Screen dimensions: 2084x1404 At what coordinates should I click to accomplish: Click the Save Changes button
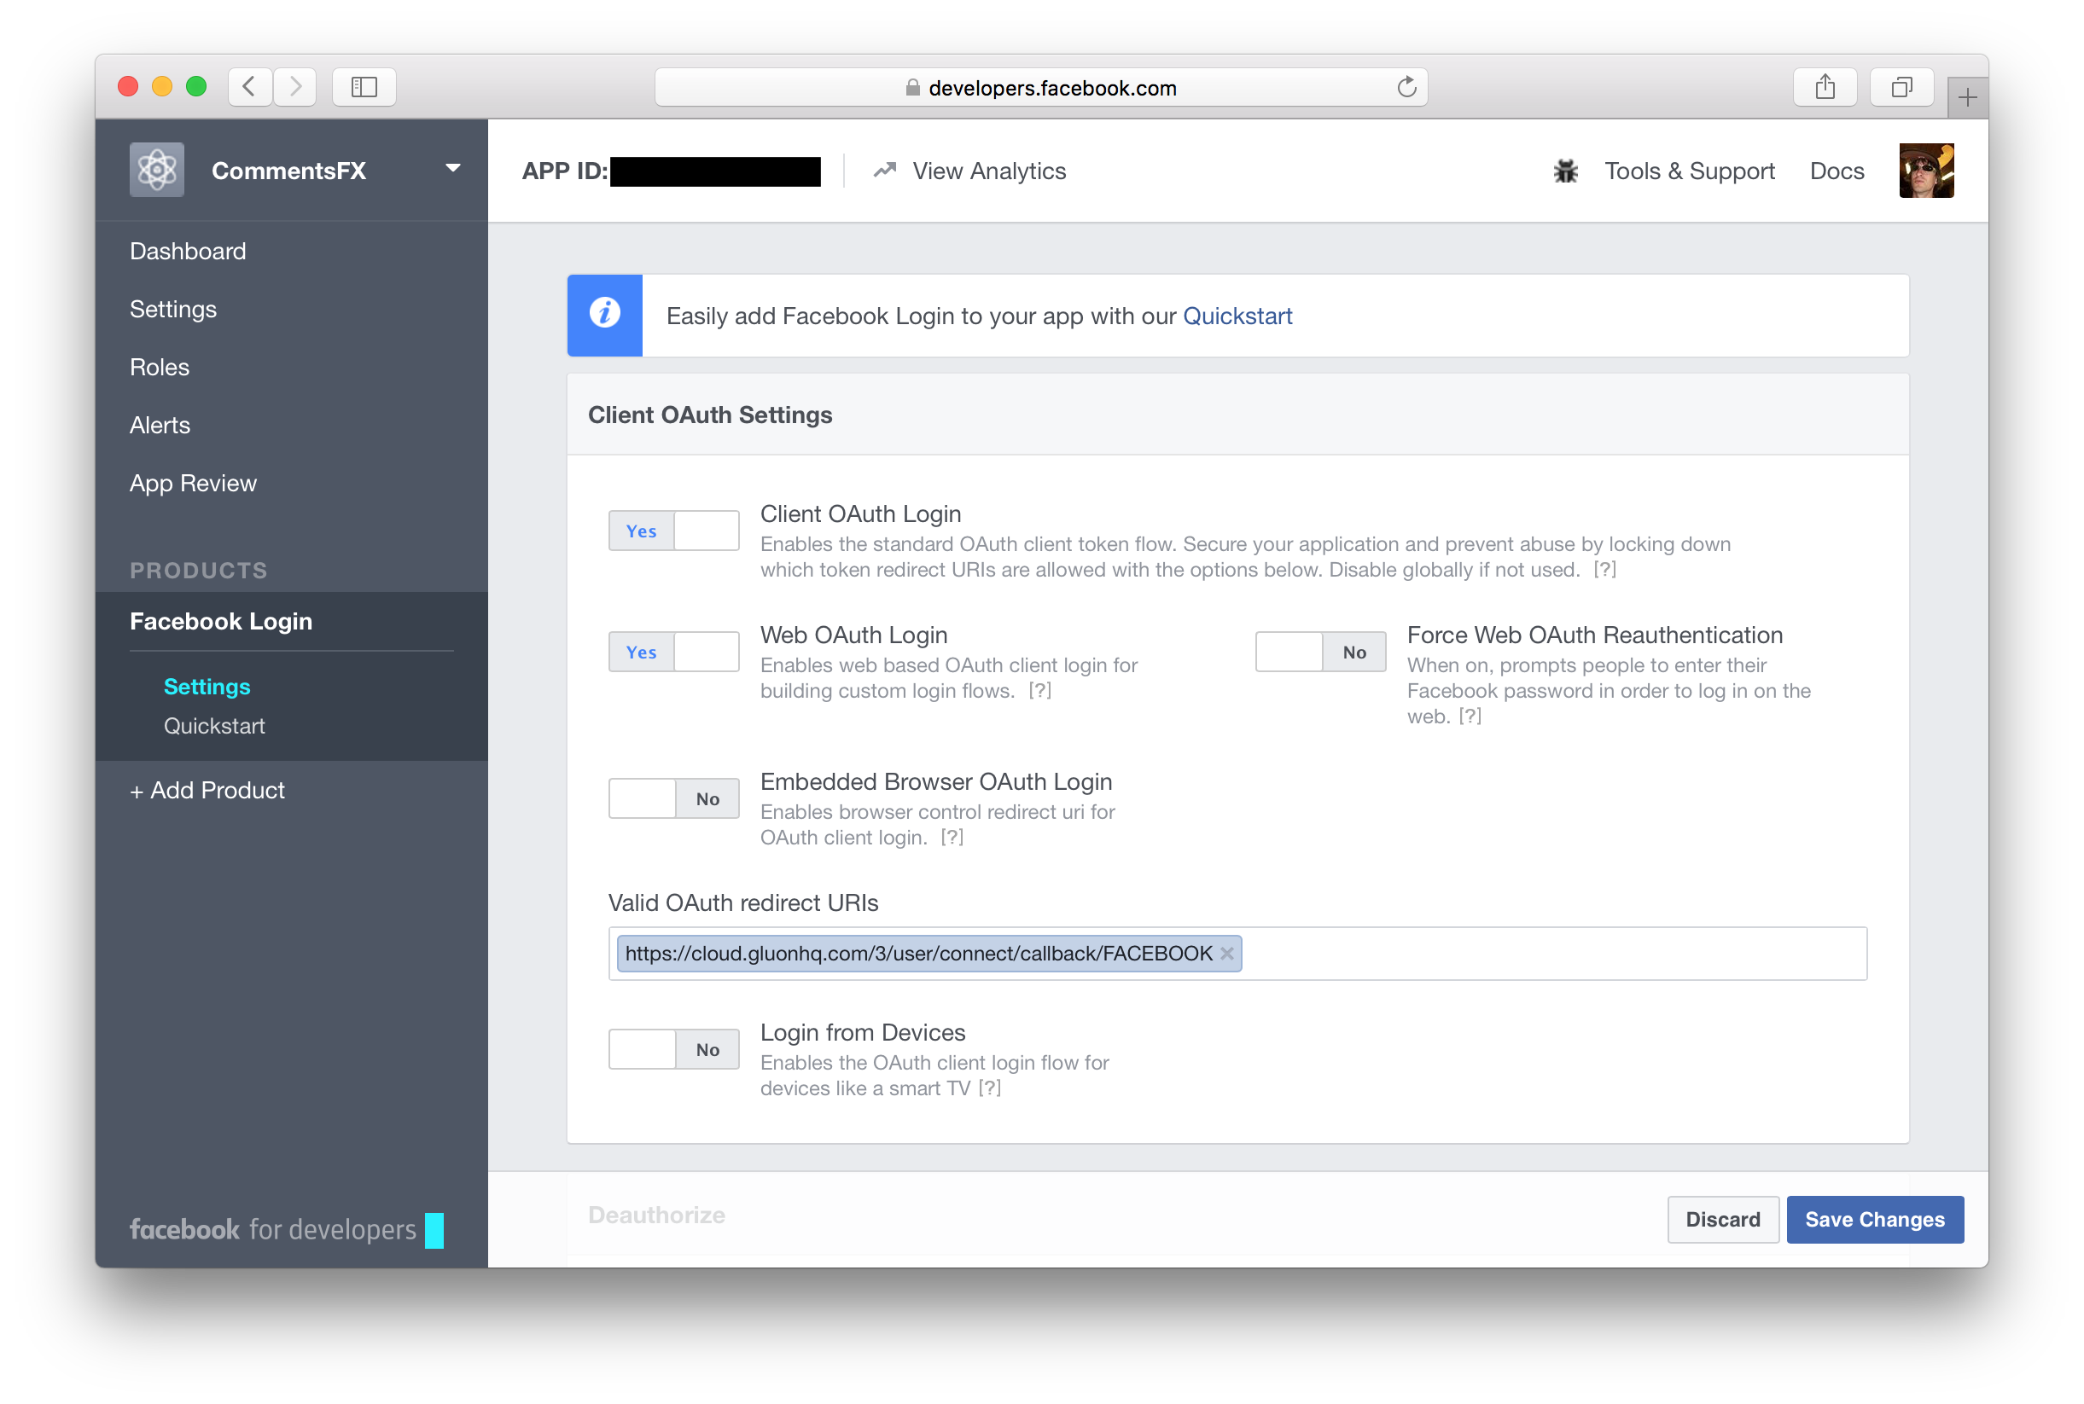pyautogui.click(x=1877, y=1217)
